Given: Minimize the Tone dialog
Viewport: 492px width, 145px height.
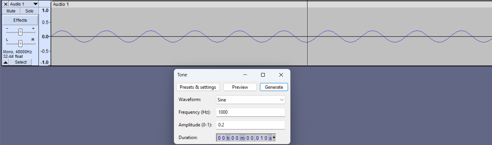Looking at the screenshot, I should click(x=245, y=75).
